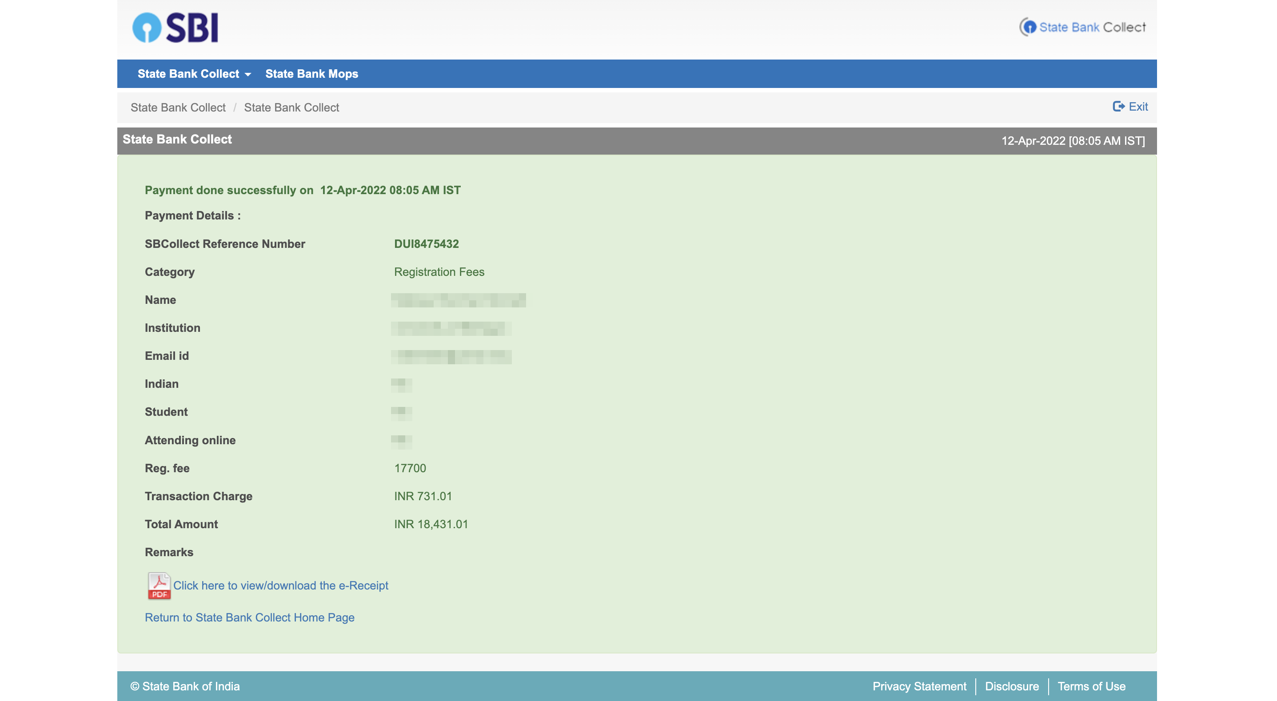Click the first State Bank Collect breadcrumb
Viewport: 1277px width, 701px height.
tap(178, 108)
